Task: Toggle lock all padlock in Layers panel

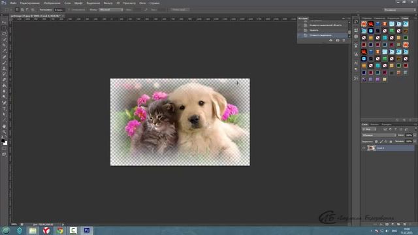Action: tap(391, 142)
